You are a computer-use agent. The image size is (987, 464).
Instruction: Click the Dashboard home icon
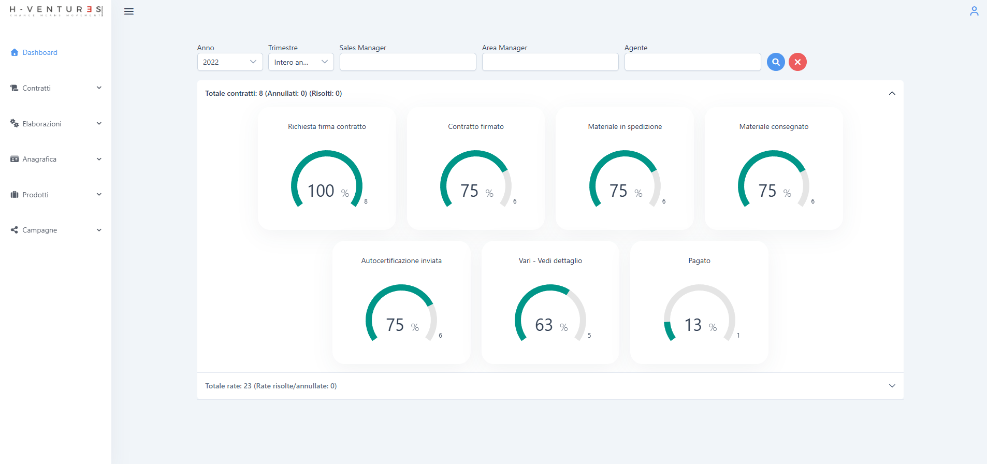click(x=14, y=52)
